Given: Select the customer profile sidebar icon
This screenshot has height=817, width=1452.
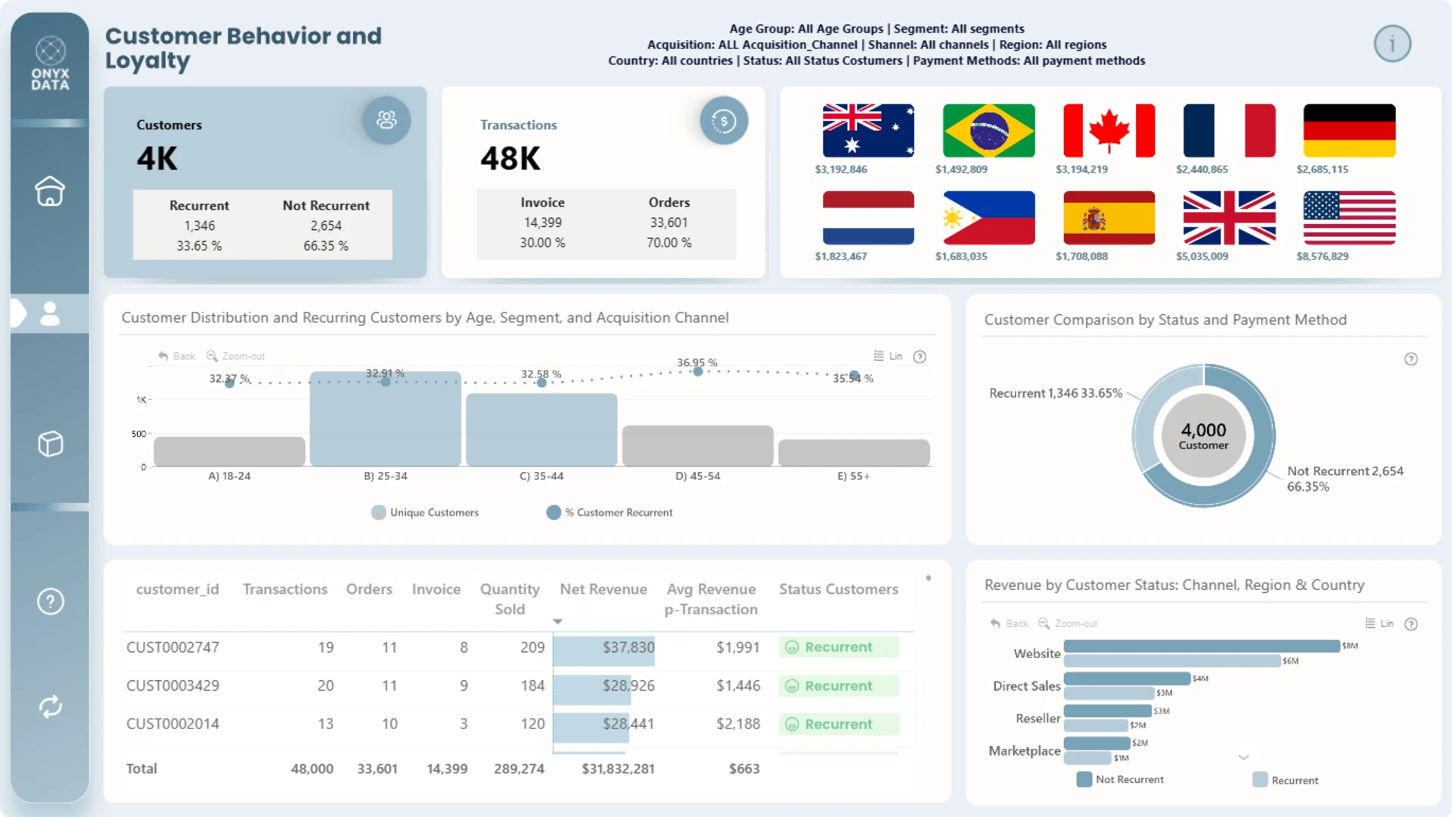Looking at the screenshot, I should coord(50,313).
